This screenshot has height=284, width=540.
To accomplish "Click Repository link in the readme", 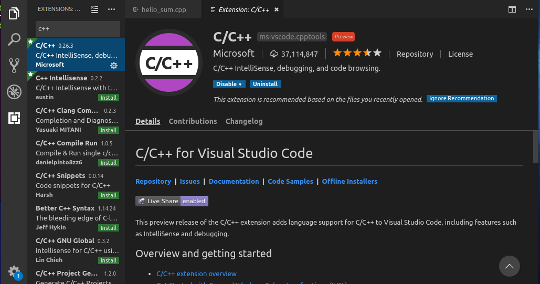I will click(153, 181).
